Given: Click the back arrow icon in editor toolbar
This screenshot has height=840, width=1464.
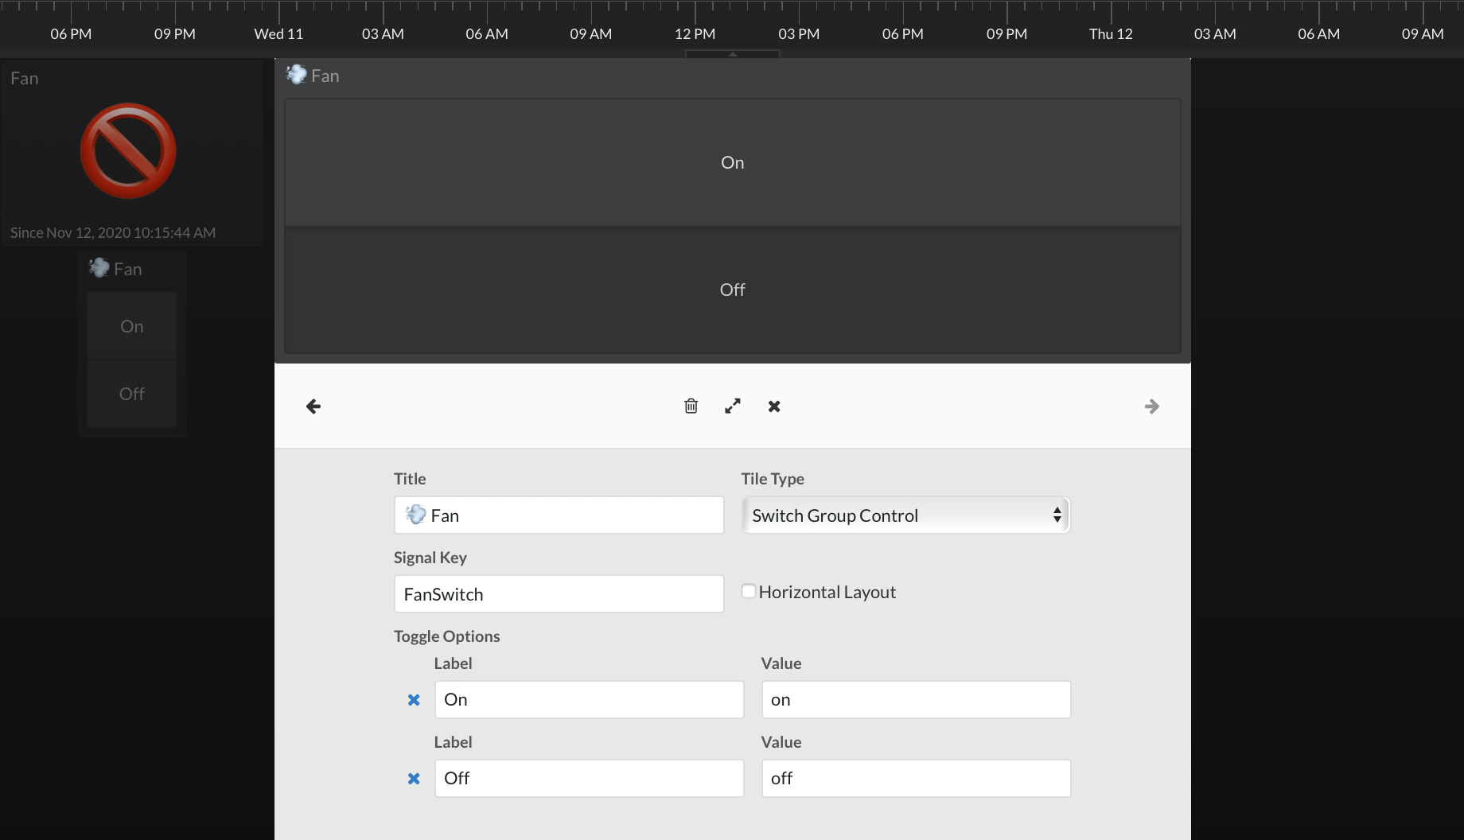Looking at the screenshot, I should point(313,406).
